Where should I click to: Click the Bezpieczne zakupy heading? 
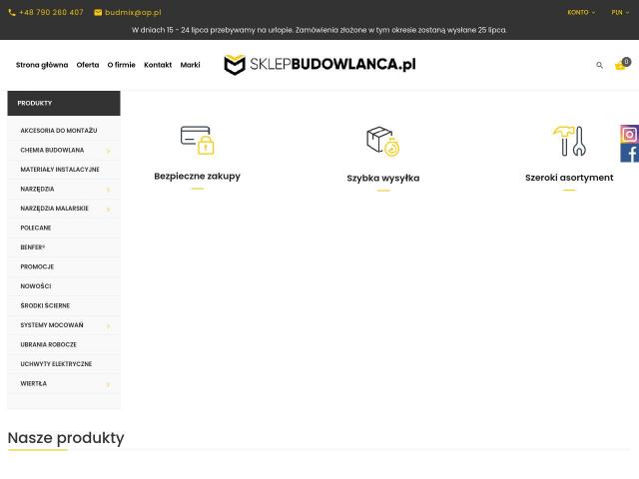click(198, 177)
